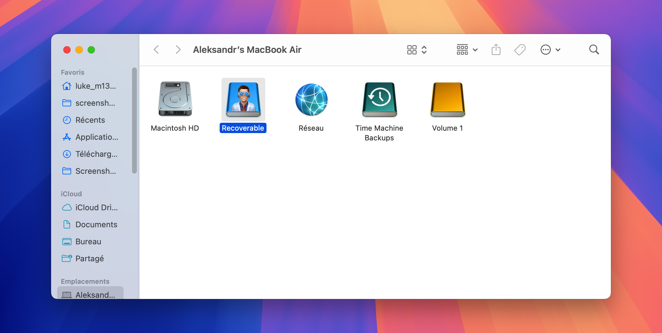Image resolution: width=662 pixels, height=333 pixels.
Task: Click the clock icon beside Récents
Action: [67, 120]
